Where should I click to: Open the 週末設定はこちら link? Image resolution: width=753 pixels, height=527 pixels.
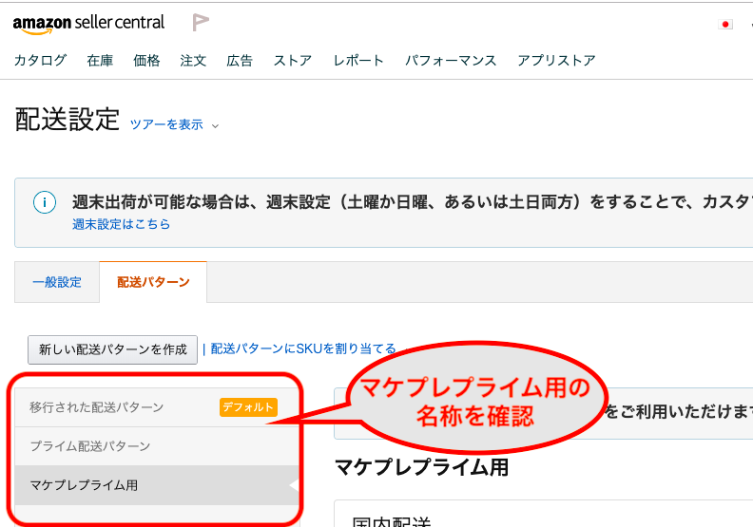pos(121,224)
